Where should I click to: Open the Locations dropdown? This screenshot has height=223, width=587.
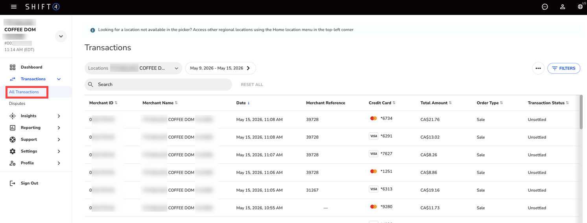tap(133, 68)
